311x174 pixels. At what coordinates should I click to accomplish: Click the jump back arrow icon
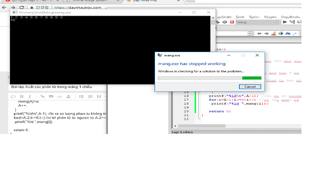click(259, 33)
